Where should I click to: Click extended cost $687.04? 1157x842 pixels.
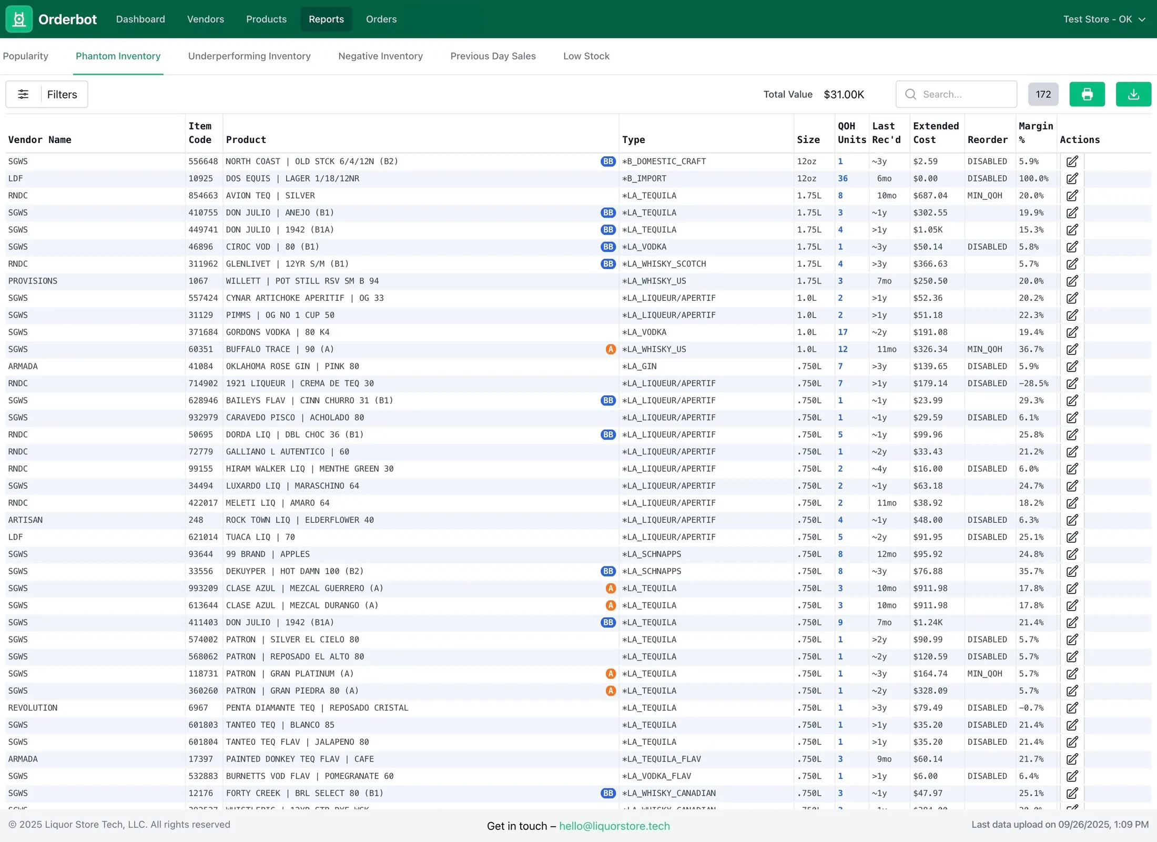point(930,196)
